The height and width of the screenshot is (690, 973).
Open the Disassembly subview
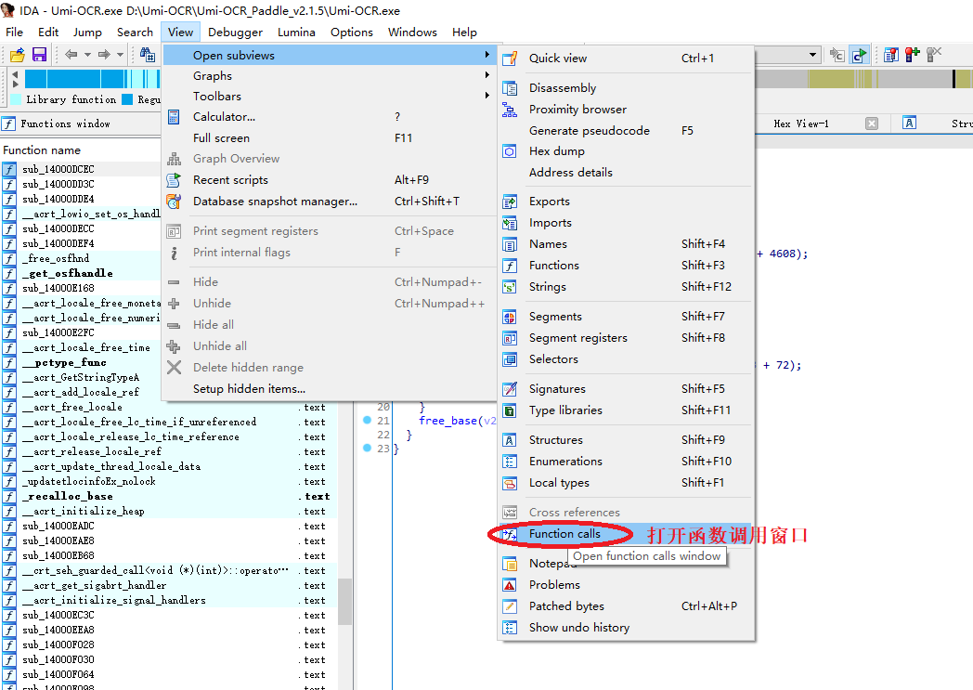point(627,88)
